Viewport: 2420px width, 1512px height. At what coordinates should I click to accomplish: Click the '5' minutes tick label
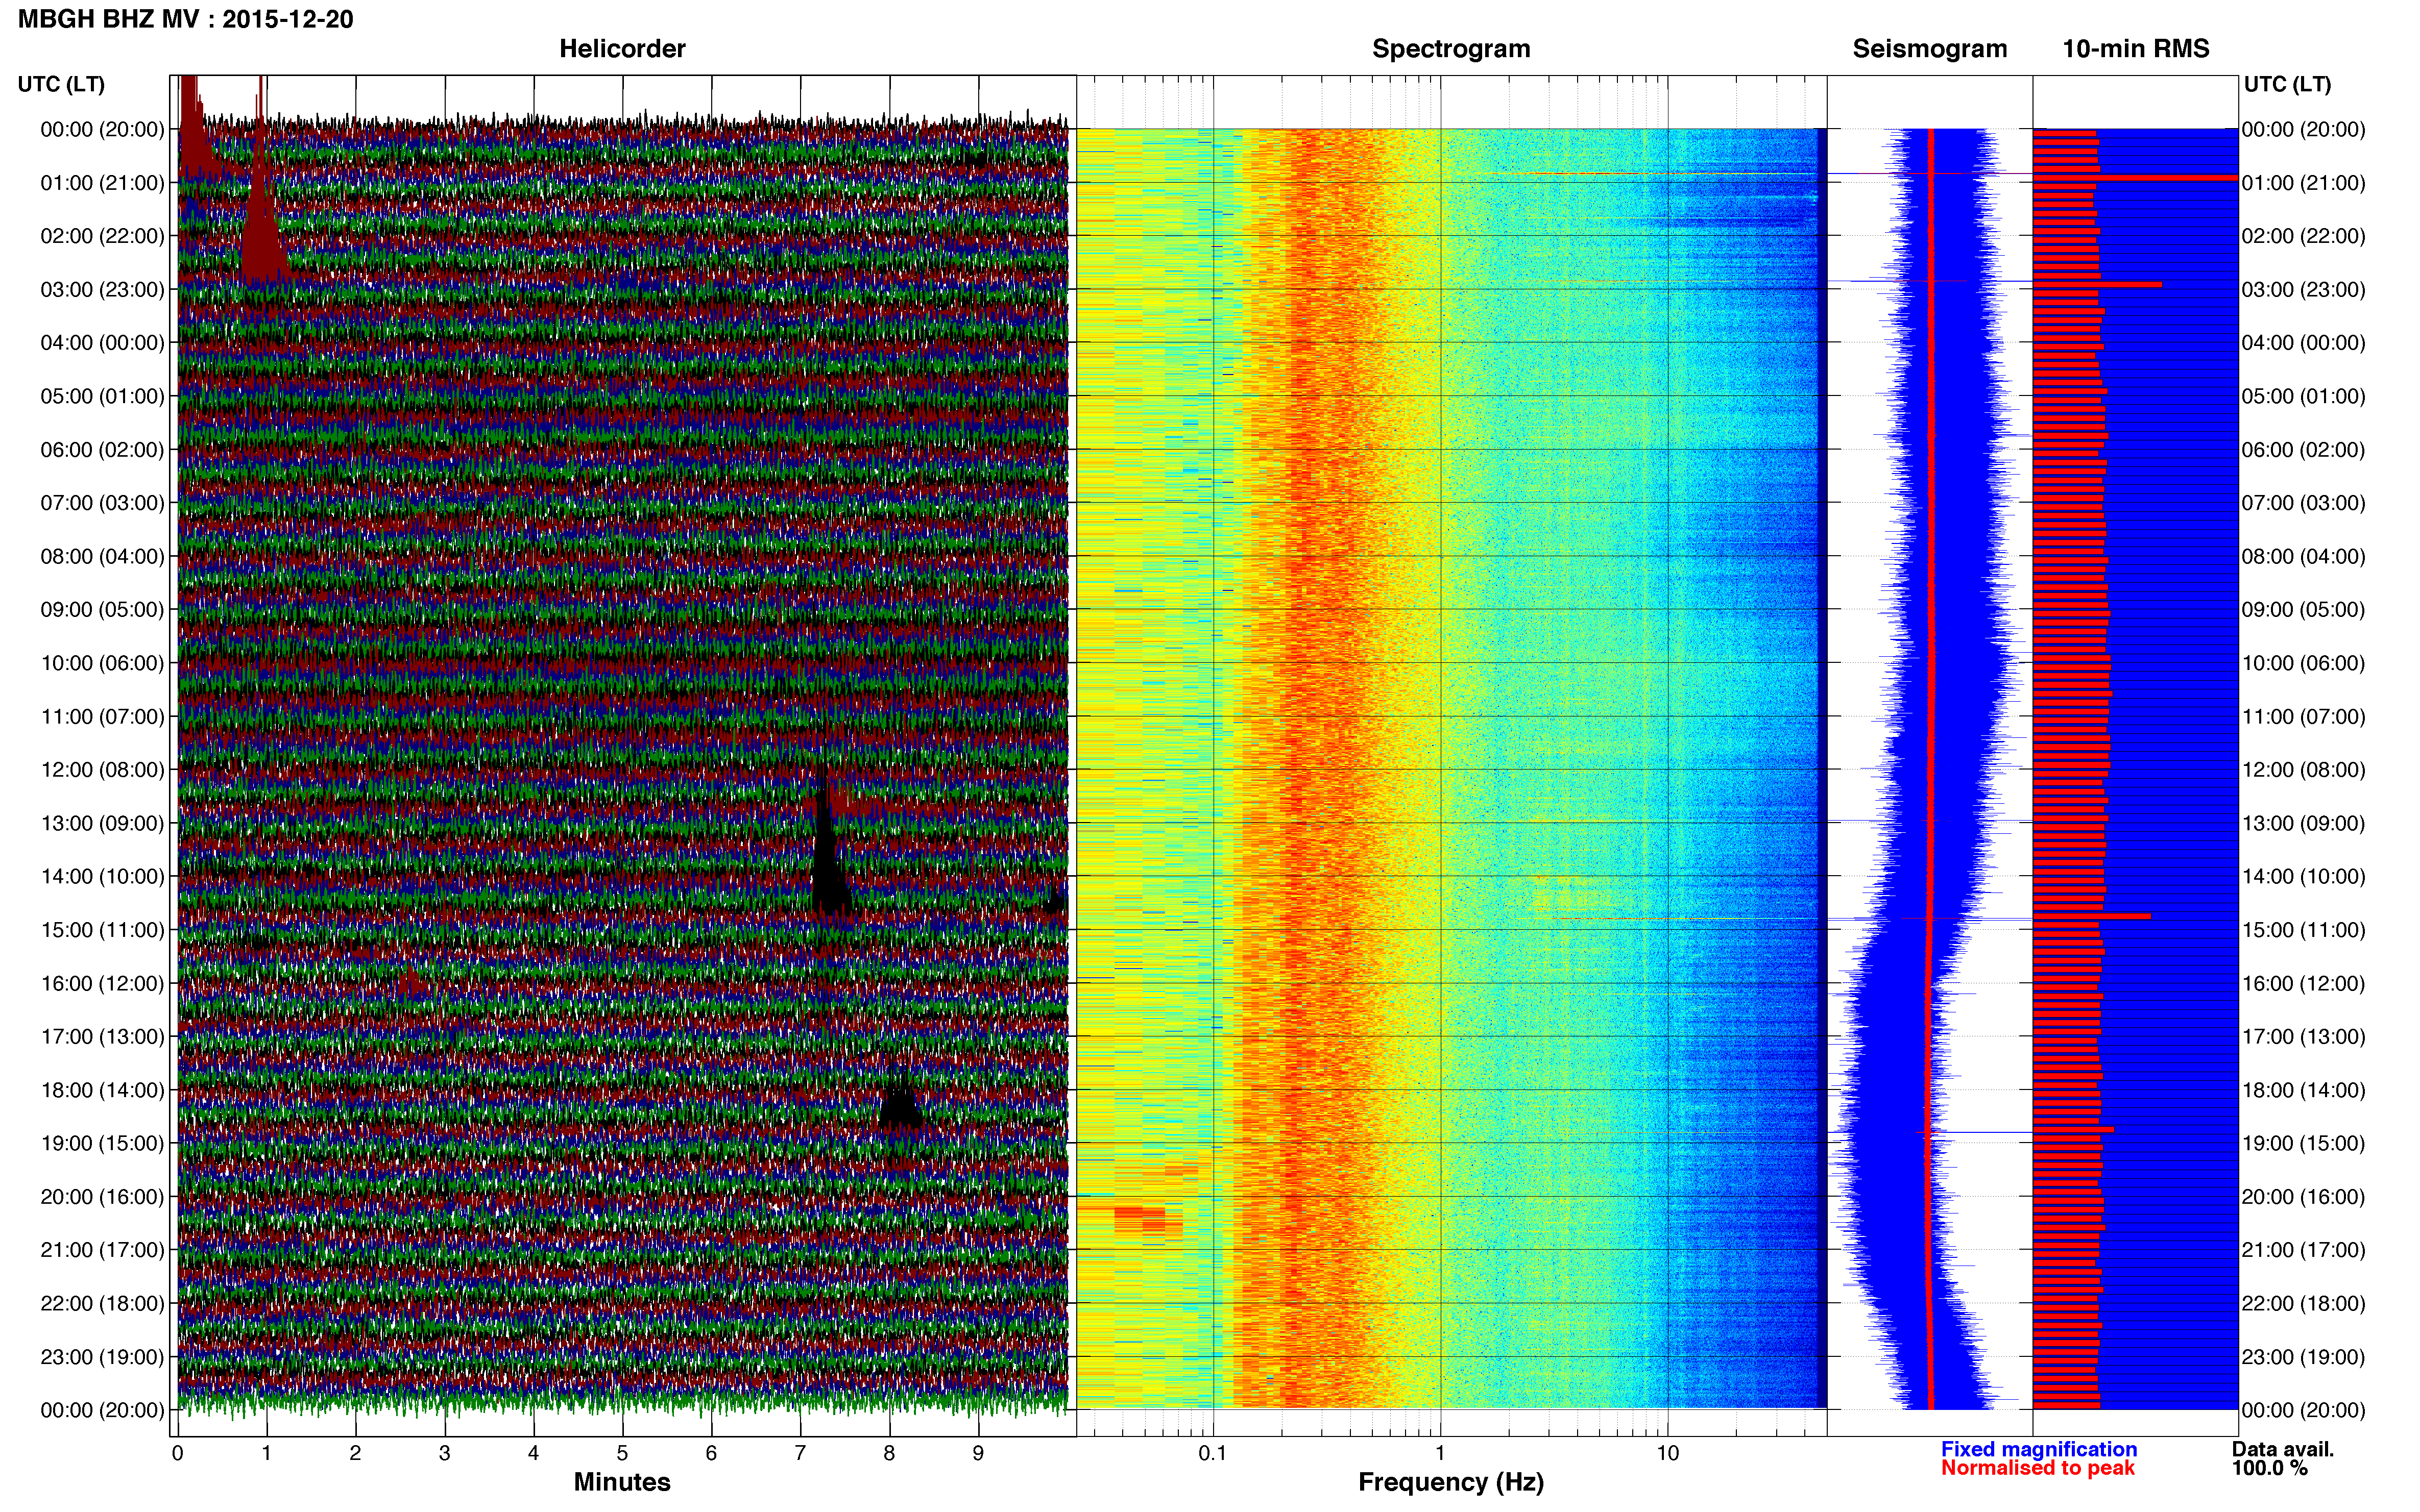(x=622, y=1453)
